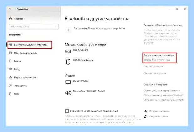Open Bluetooth и другие устройства section

click(x=30, y=45)
